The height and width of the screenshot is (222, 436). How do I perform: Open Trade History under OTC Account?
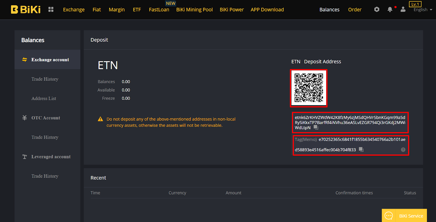(45, 137)
